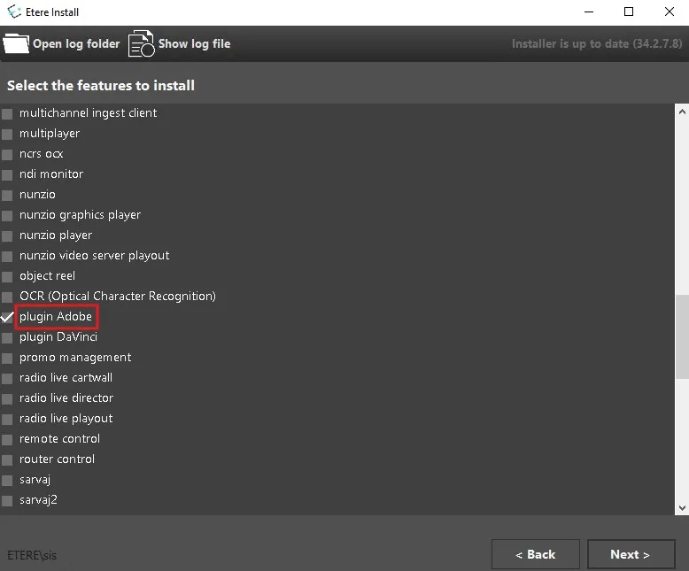Enable the router control checkbox
Image resolution: width=689 pixels, height=571 pixels.
point(7,459)
